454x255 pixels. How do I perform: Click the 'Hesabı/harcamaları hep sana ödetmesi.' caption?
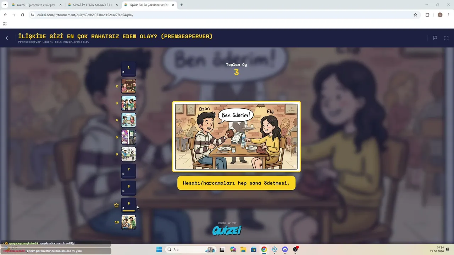pyautogui.click(x=236, y=183)
